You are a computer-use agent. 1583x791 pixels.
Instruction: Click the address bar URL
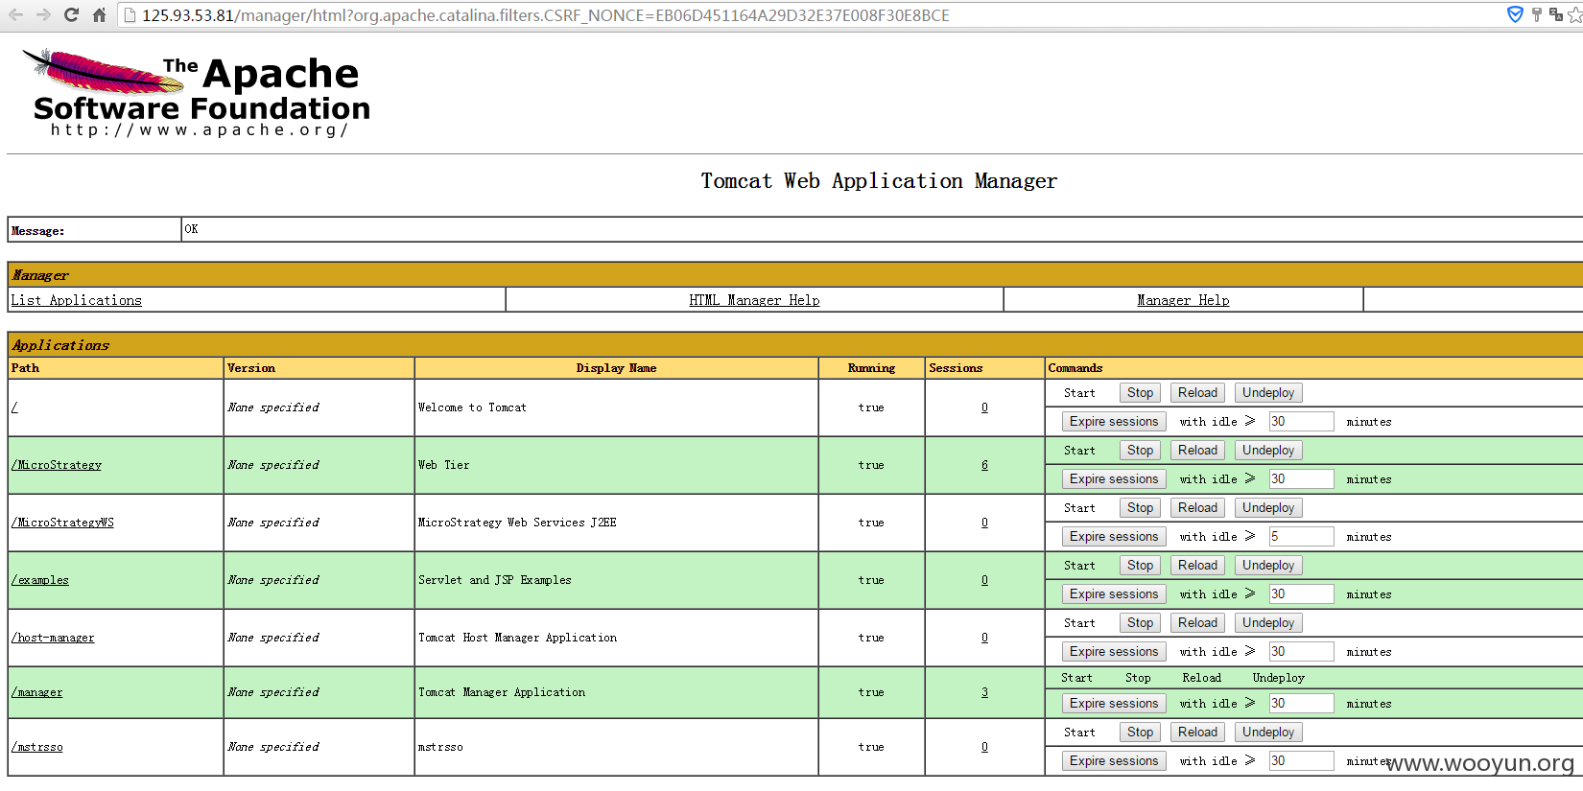click(x=546, y=15)
